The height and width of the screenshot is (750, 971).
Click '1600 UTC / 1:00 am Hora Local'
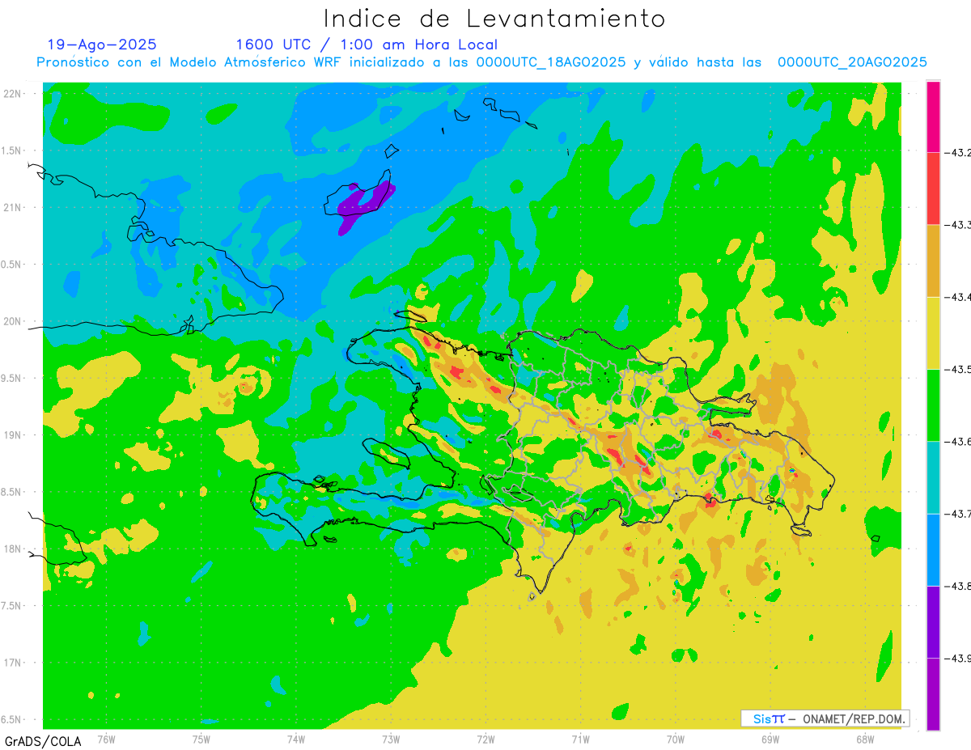tap(367, 44)
